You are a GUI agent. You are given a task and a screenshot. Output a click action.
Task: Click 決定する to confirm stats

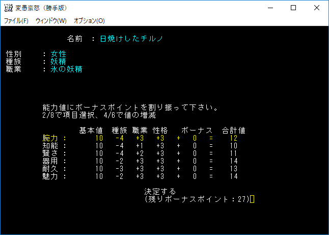(160, 192)
